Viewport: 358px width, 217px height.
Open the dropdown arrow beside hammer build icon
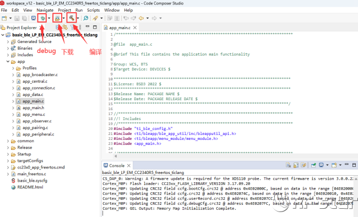[x=78, y=18]
